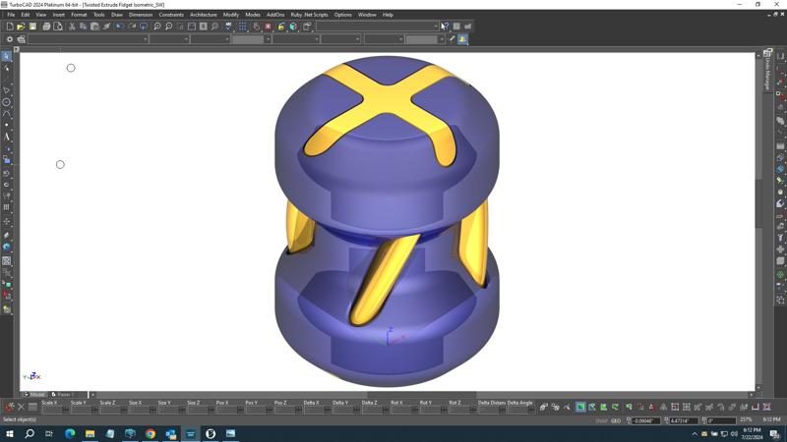Open the first dropdown in the property toolbar
Image resolution: width=787 pixels, height=442 pixels.
(x=89, y=39)
